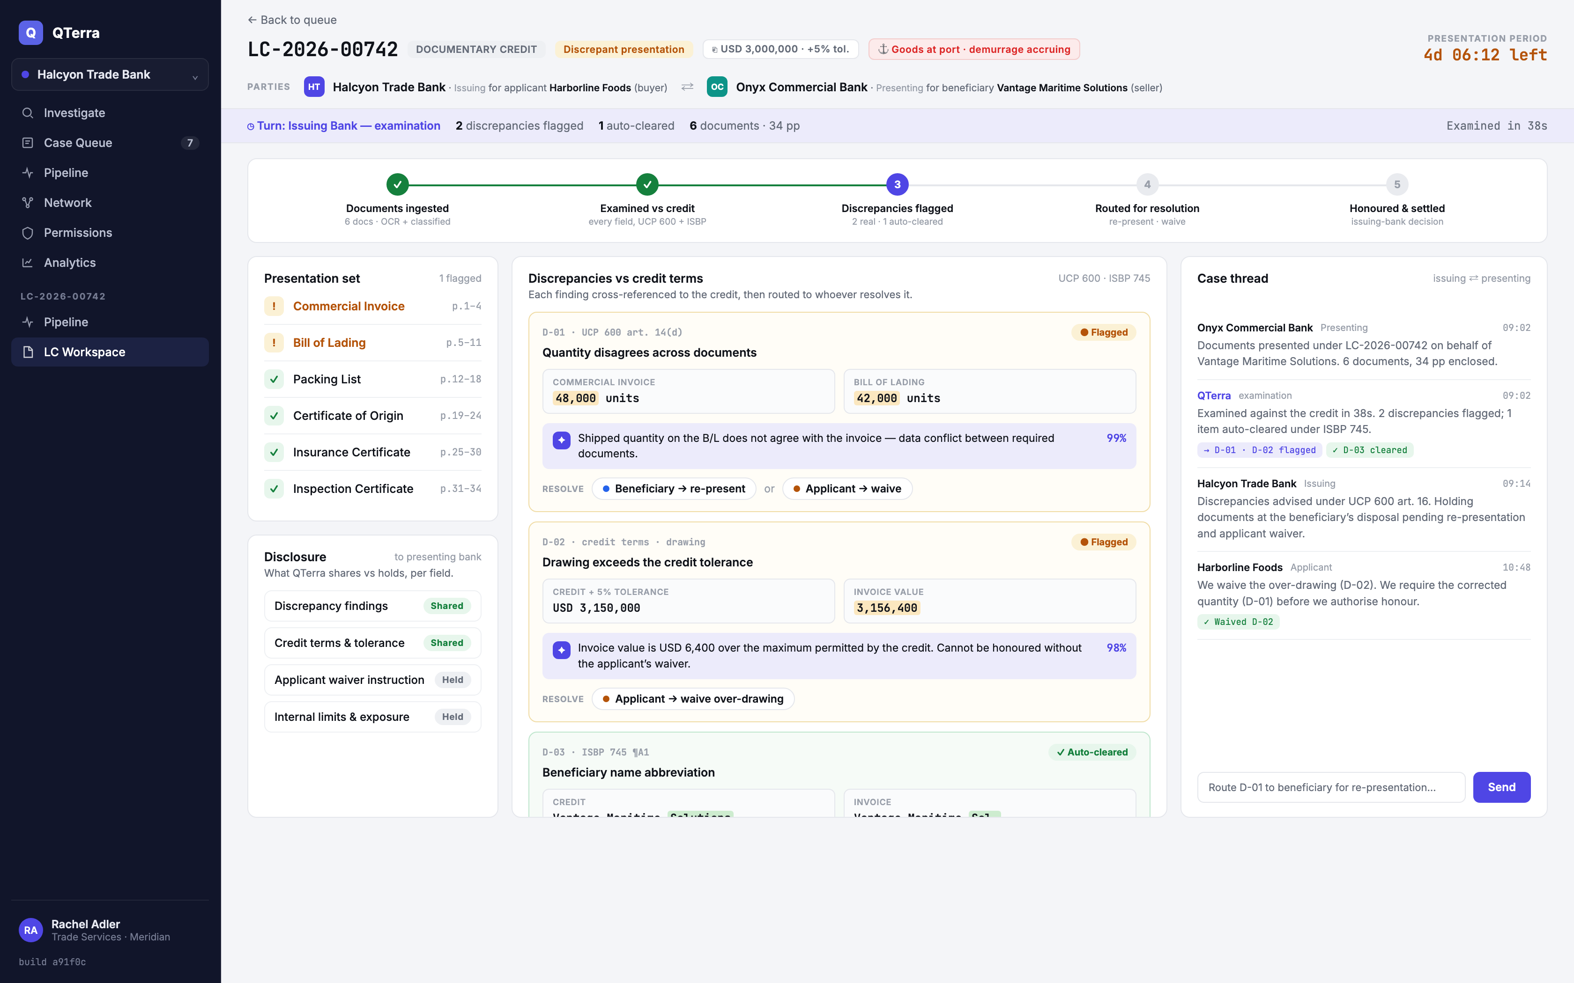The height and width of the screenshot is (983, 1574).
Task: Toggle Shared status for Credit terms & tolerance
Action: coord(447,643)
